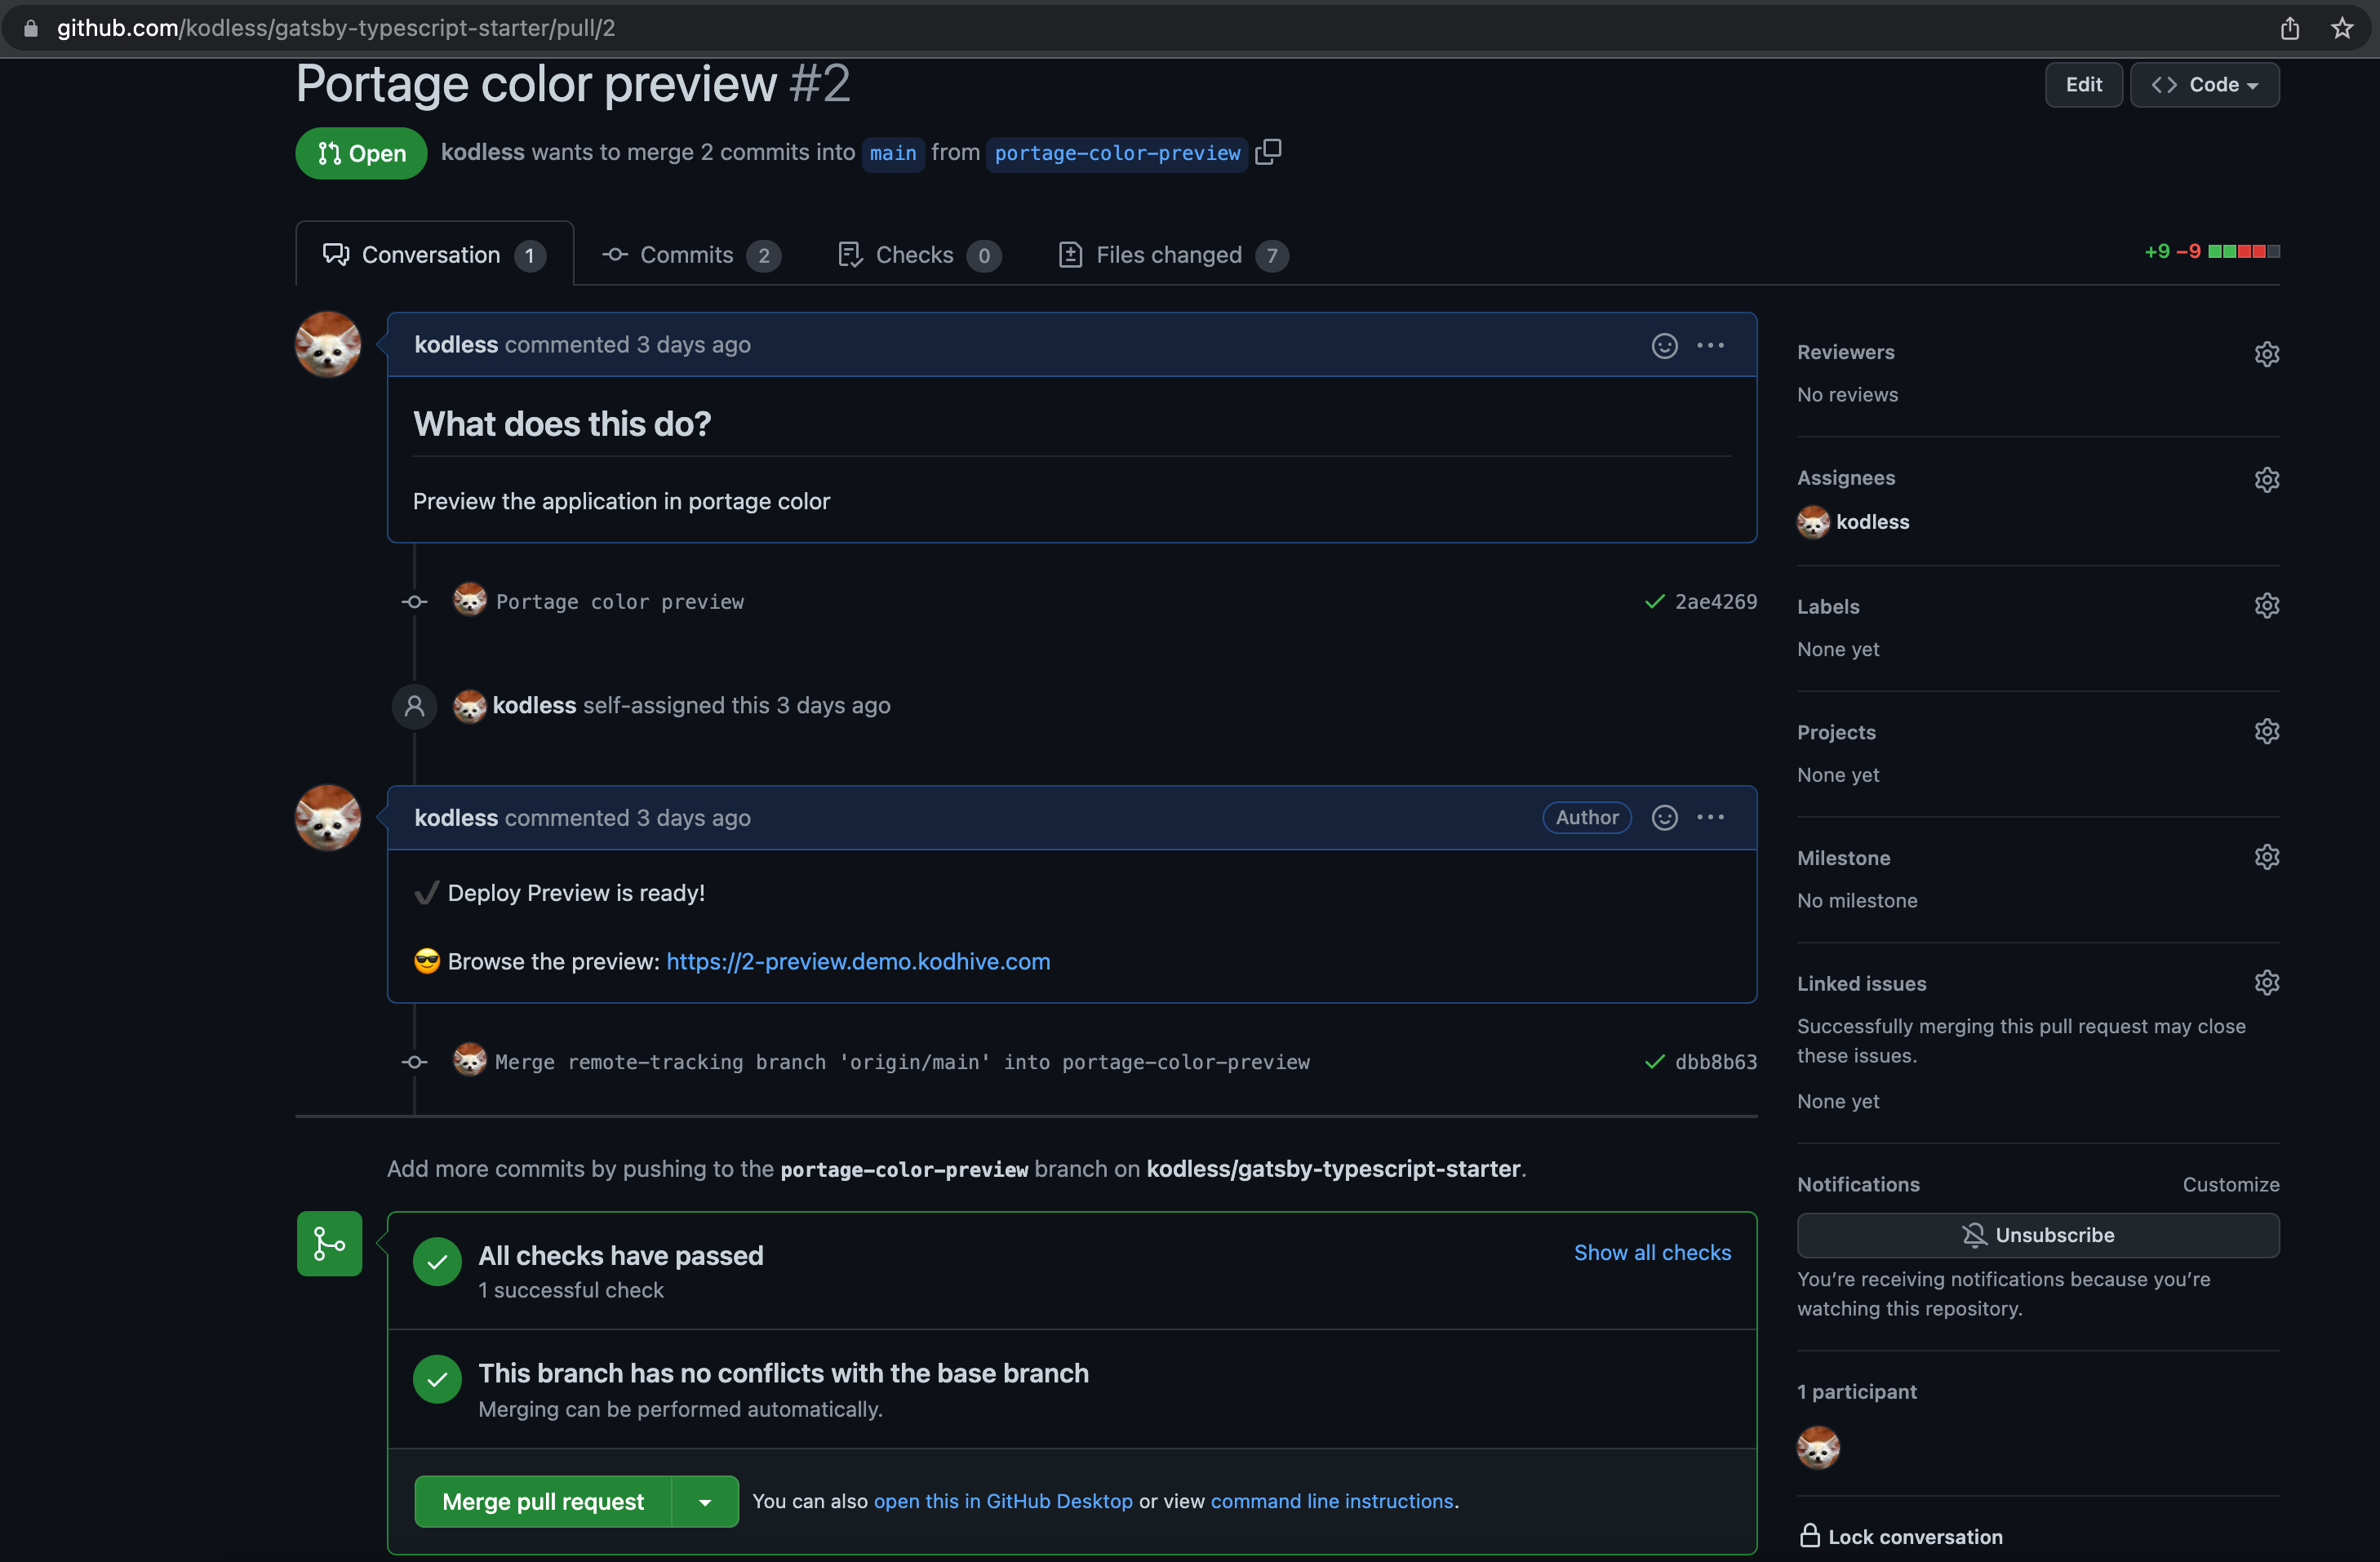Image resolution: width=2380 pixels, height=1562 pixels.
Task: Open the Projects settings gear
Action: click(x=2266, y=731)
